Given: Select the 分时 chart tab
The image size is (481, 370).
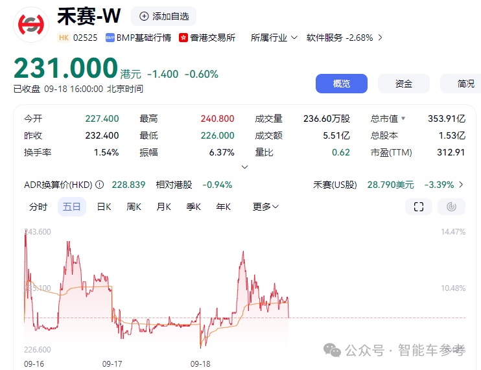Looking at the screenshot, I should click(38, 207).
